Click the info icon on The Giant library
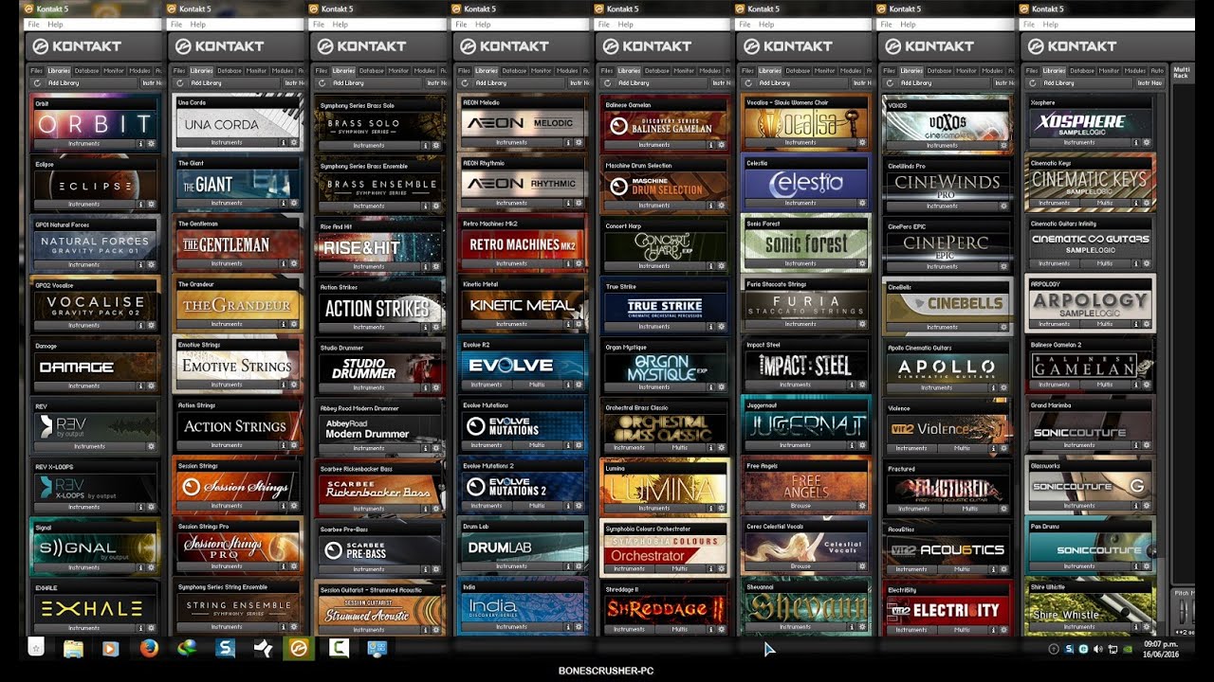Image resolution: width=1214 pixels, height=682 pixels. (x=284, y=203)
